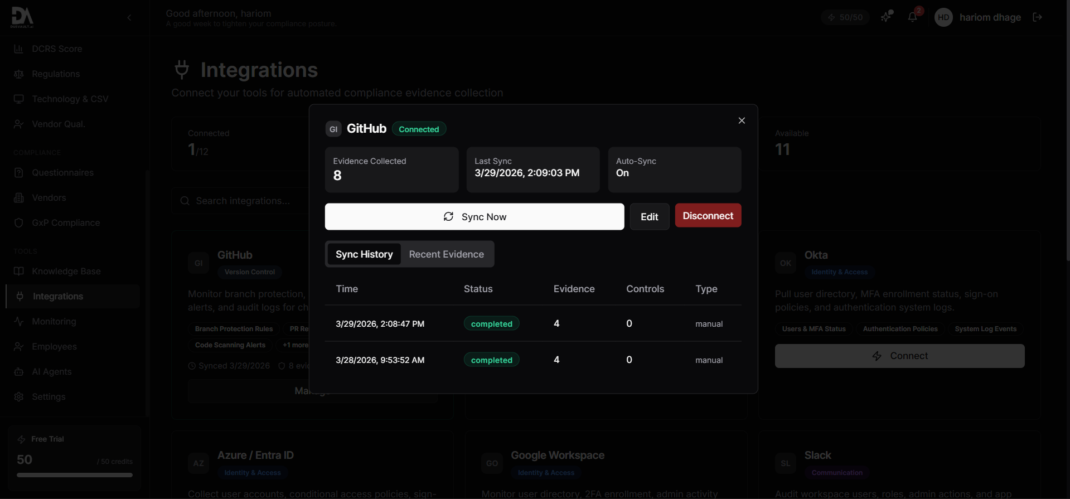Open Settings in the sidebar
The image size is (1070, 499).
49,397
